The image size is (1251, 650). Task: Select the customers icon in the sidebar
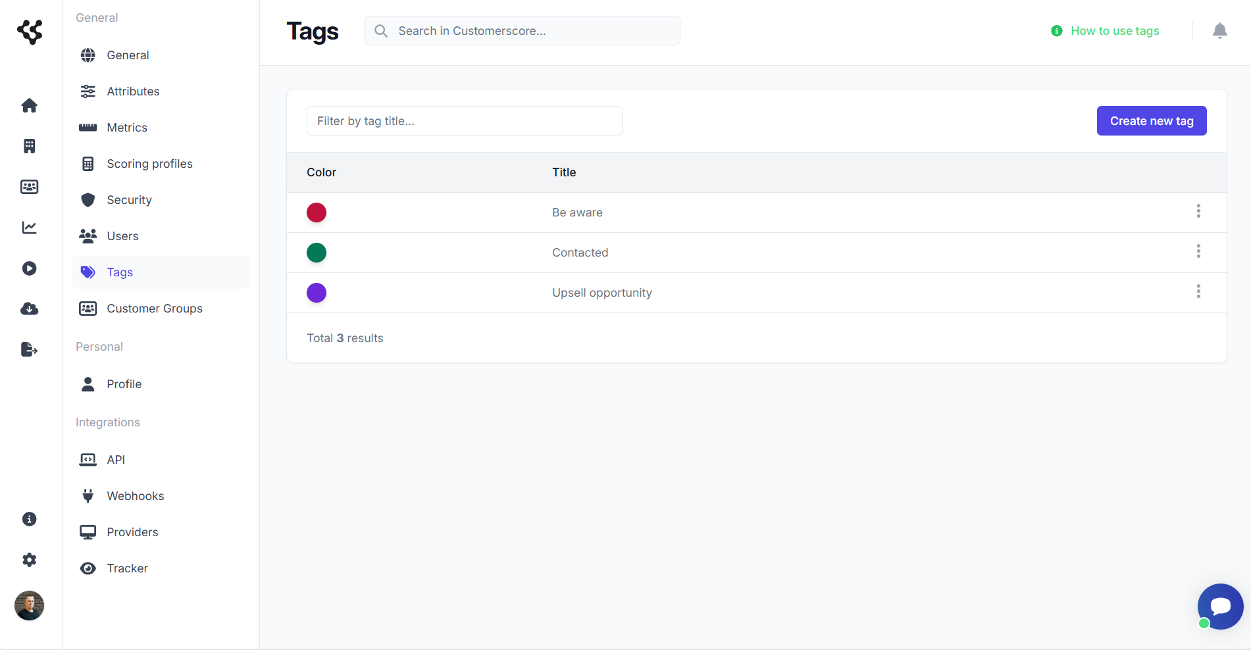point(30,187)
